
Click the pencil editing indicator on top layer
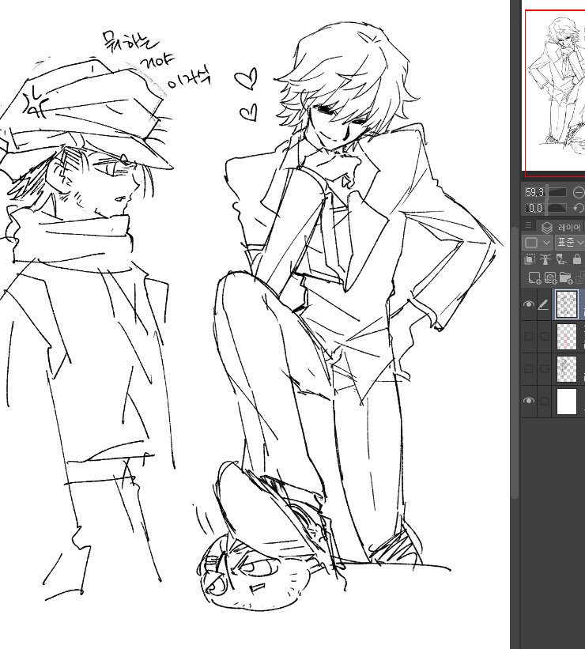[x=544, y=305]
